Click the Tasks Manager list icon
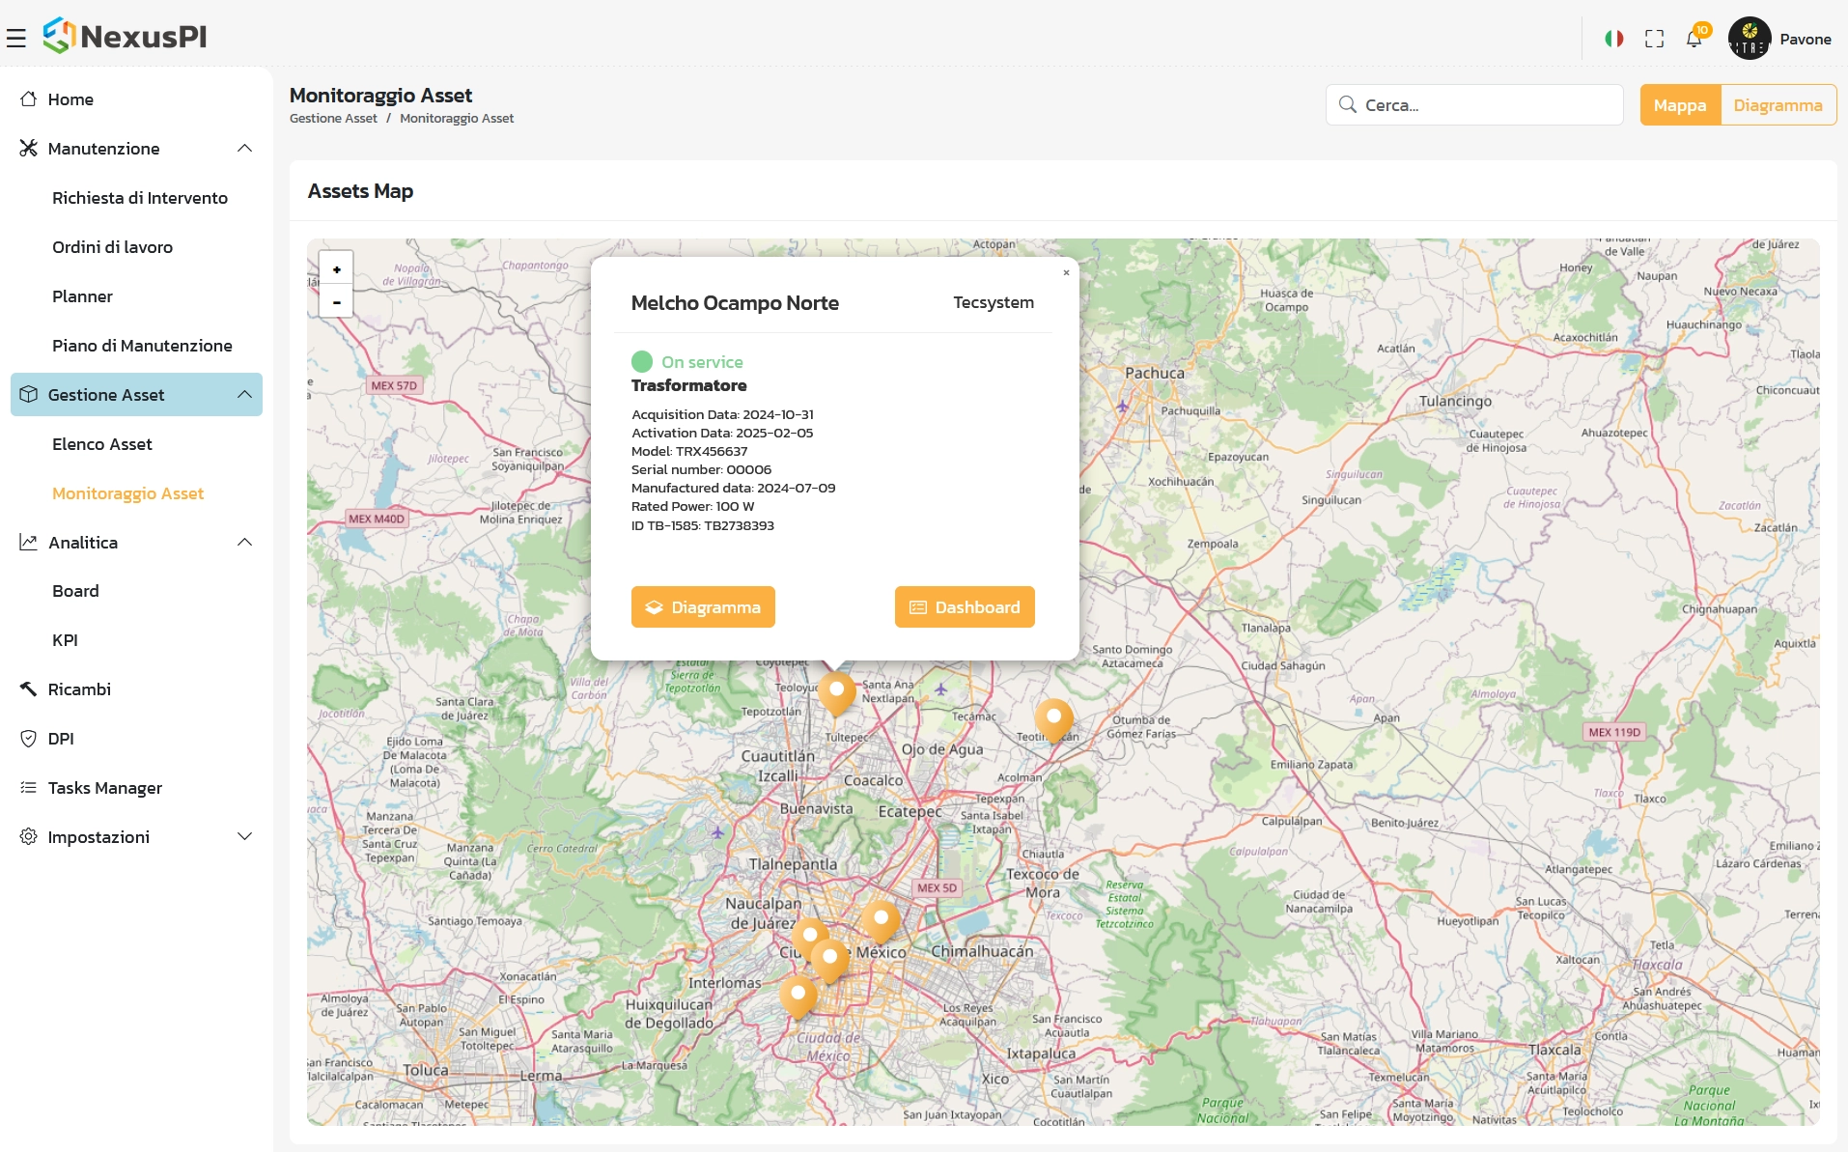This screenshot has width=1848, height=1152. tap(28, 787)
